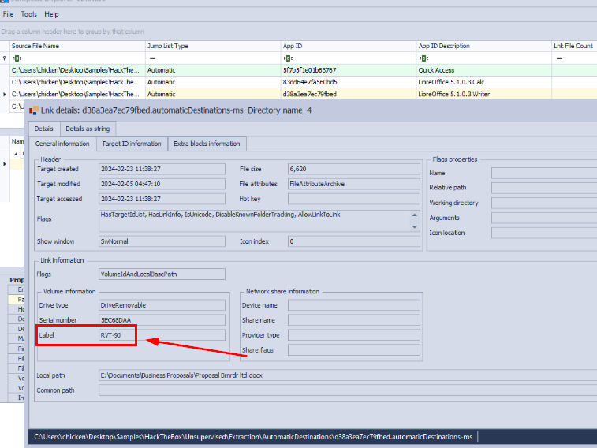Click filter operator icon under App ID column
This screenshot has width=597, height=448.
point(287,58)
